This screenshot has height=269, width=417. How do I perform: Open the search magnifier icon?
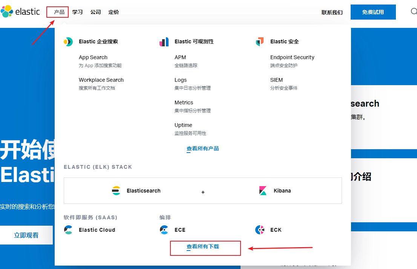pos(414,12)
